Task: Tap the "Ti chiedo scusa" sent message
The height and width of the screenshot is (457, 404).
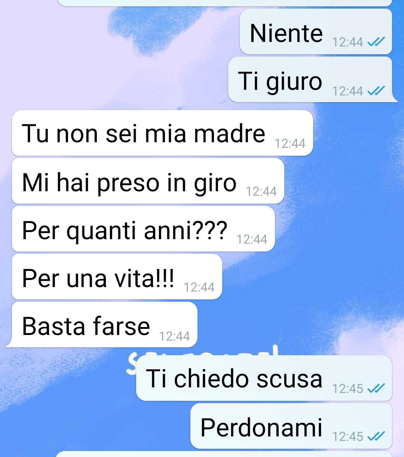Action: [x=264, y=378]
